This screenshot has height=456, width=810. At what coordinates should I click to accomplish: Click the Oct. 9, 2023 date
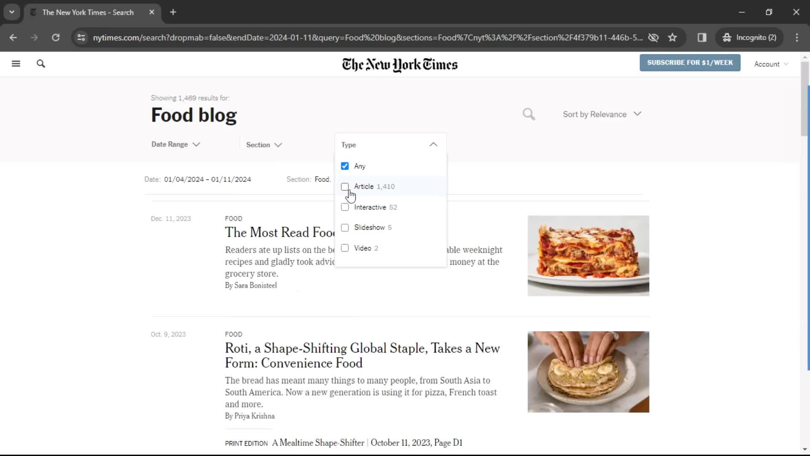[x=168, y=334]
